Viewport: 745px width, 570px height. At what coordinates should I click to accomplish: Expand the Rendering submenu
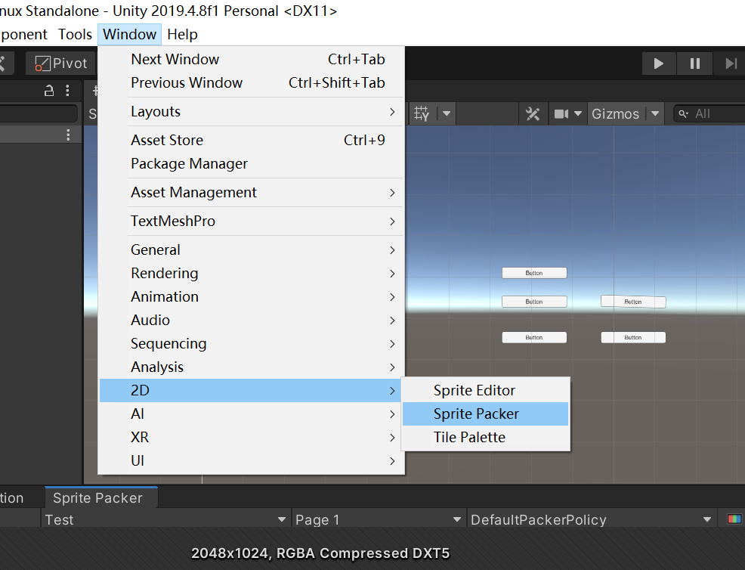(252, 274)
